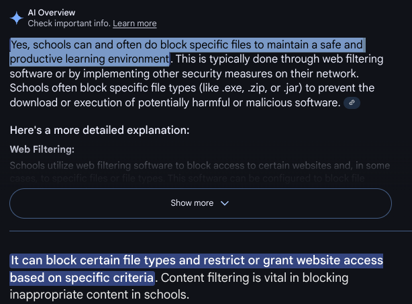Screen dimensions: 412x304
Task: Click the faded Schools utilize web filtering paragraph
Action: click(x=200, y=172)
